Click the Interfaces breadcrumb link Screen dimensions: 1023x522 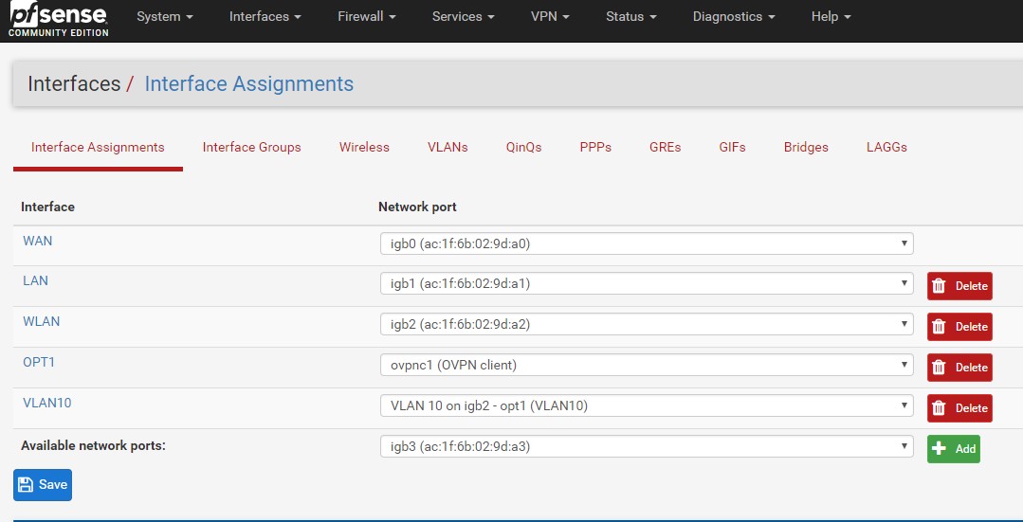(x=74, y=84)
